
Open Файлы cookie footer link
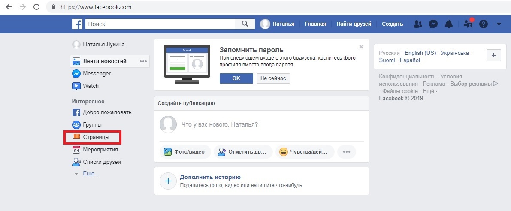400,91
